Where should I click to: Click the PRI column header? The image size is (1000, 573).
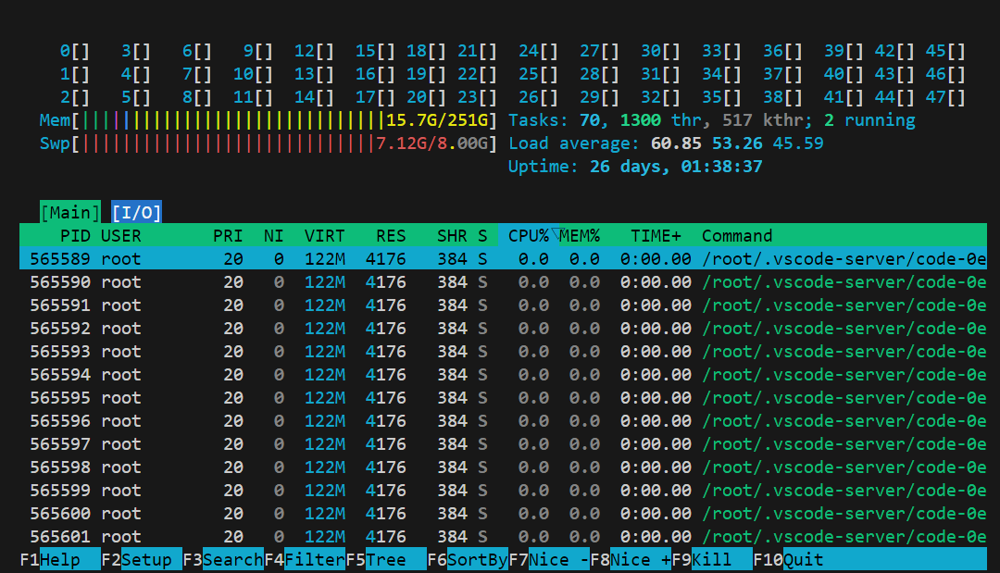click(228, 236)
